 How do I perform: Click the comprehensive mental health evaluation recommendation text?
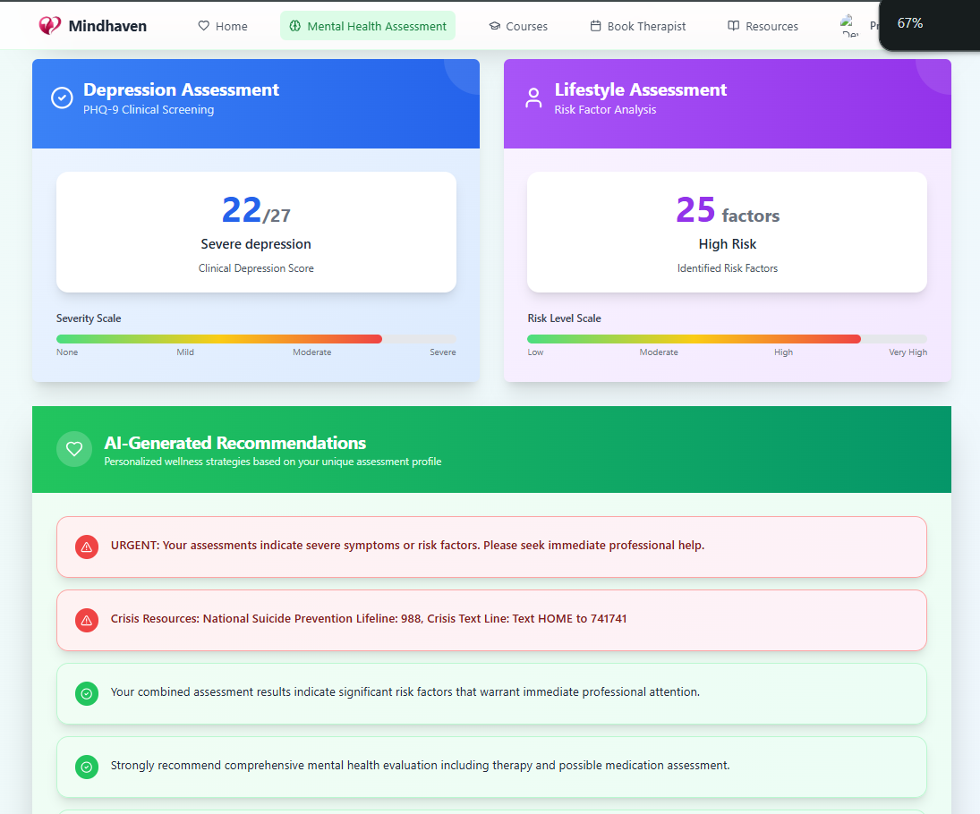(420, 766)
